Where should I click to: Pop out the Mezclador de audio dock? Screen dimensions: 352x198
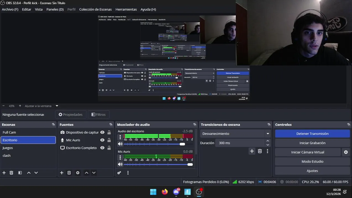point(195,125)
